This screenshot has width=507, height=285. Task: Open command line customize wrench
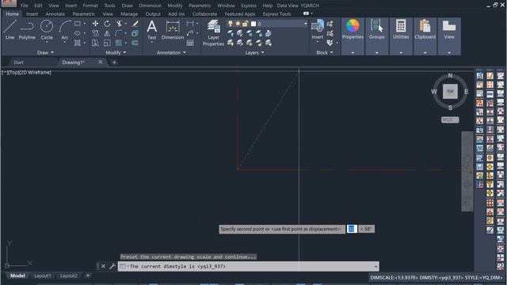(112, 266)
